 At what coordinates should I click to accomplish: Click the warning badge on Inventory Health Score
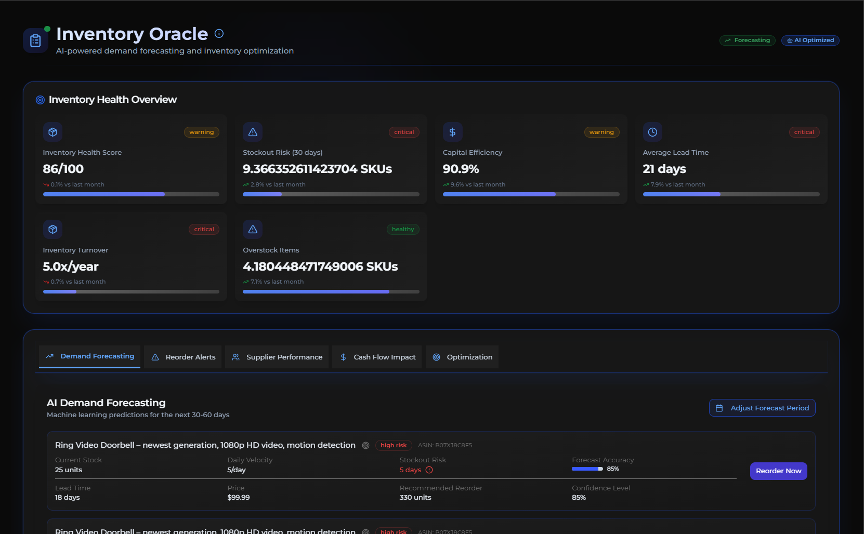(202, 132)
